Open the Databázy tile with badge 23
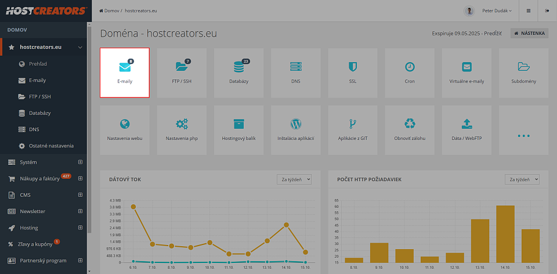 (238, 73)
